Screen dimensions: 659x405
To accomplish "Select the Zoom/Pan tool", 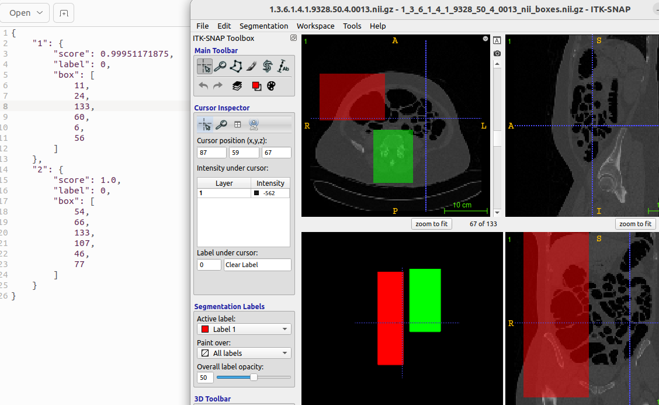I will point(220,66).
